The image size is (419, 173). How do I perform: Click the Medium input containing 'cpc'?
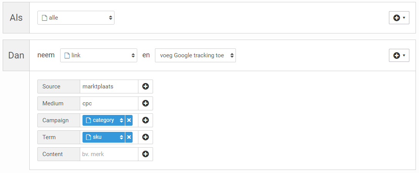(109, 103)
